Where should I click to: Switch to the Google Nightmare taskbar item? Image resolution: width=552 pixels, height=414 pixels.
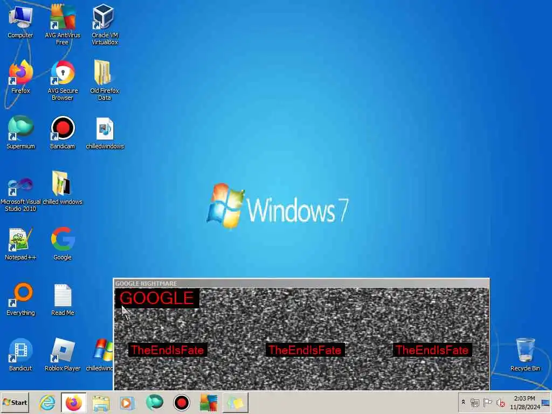pyautogui.click(x=236, y=403)
